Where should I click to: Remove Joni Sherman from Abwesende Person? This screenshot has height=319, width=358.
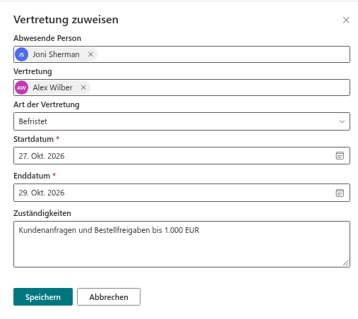90,54
